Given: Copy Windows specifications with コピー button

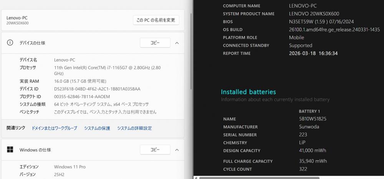Looking at the screenshot, I should click(155, 149).
